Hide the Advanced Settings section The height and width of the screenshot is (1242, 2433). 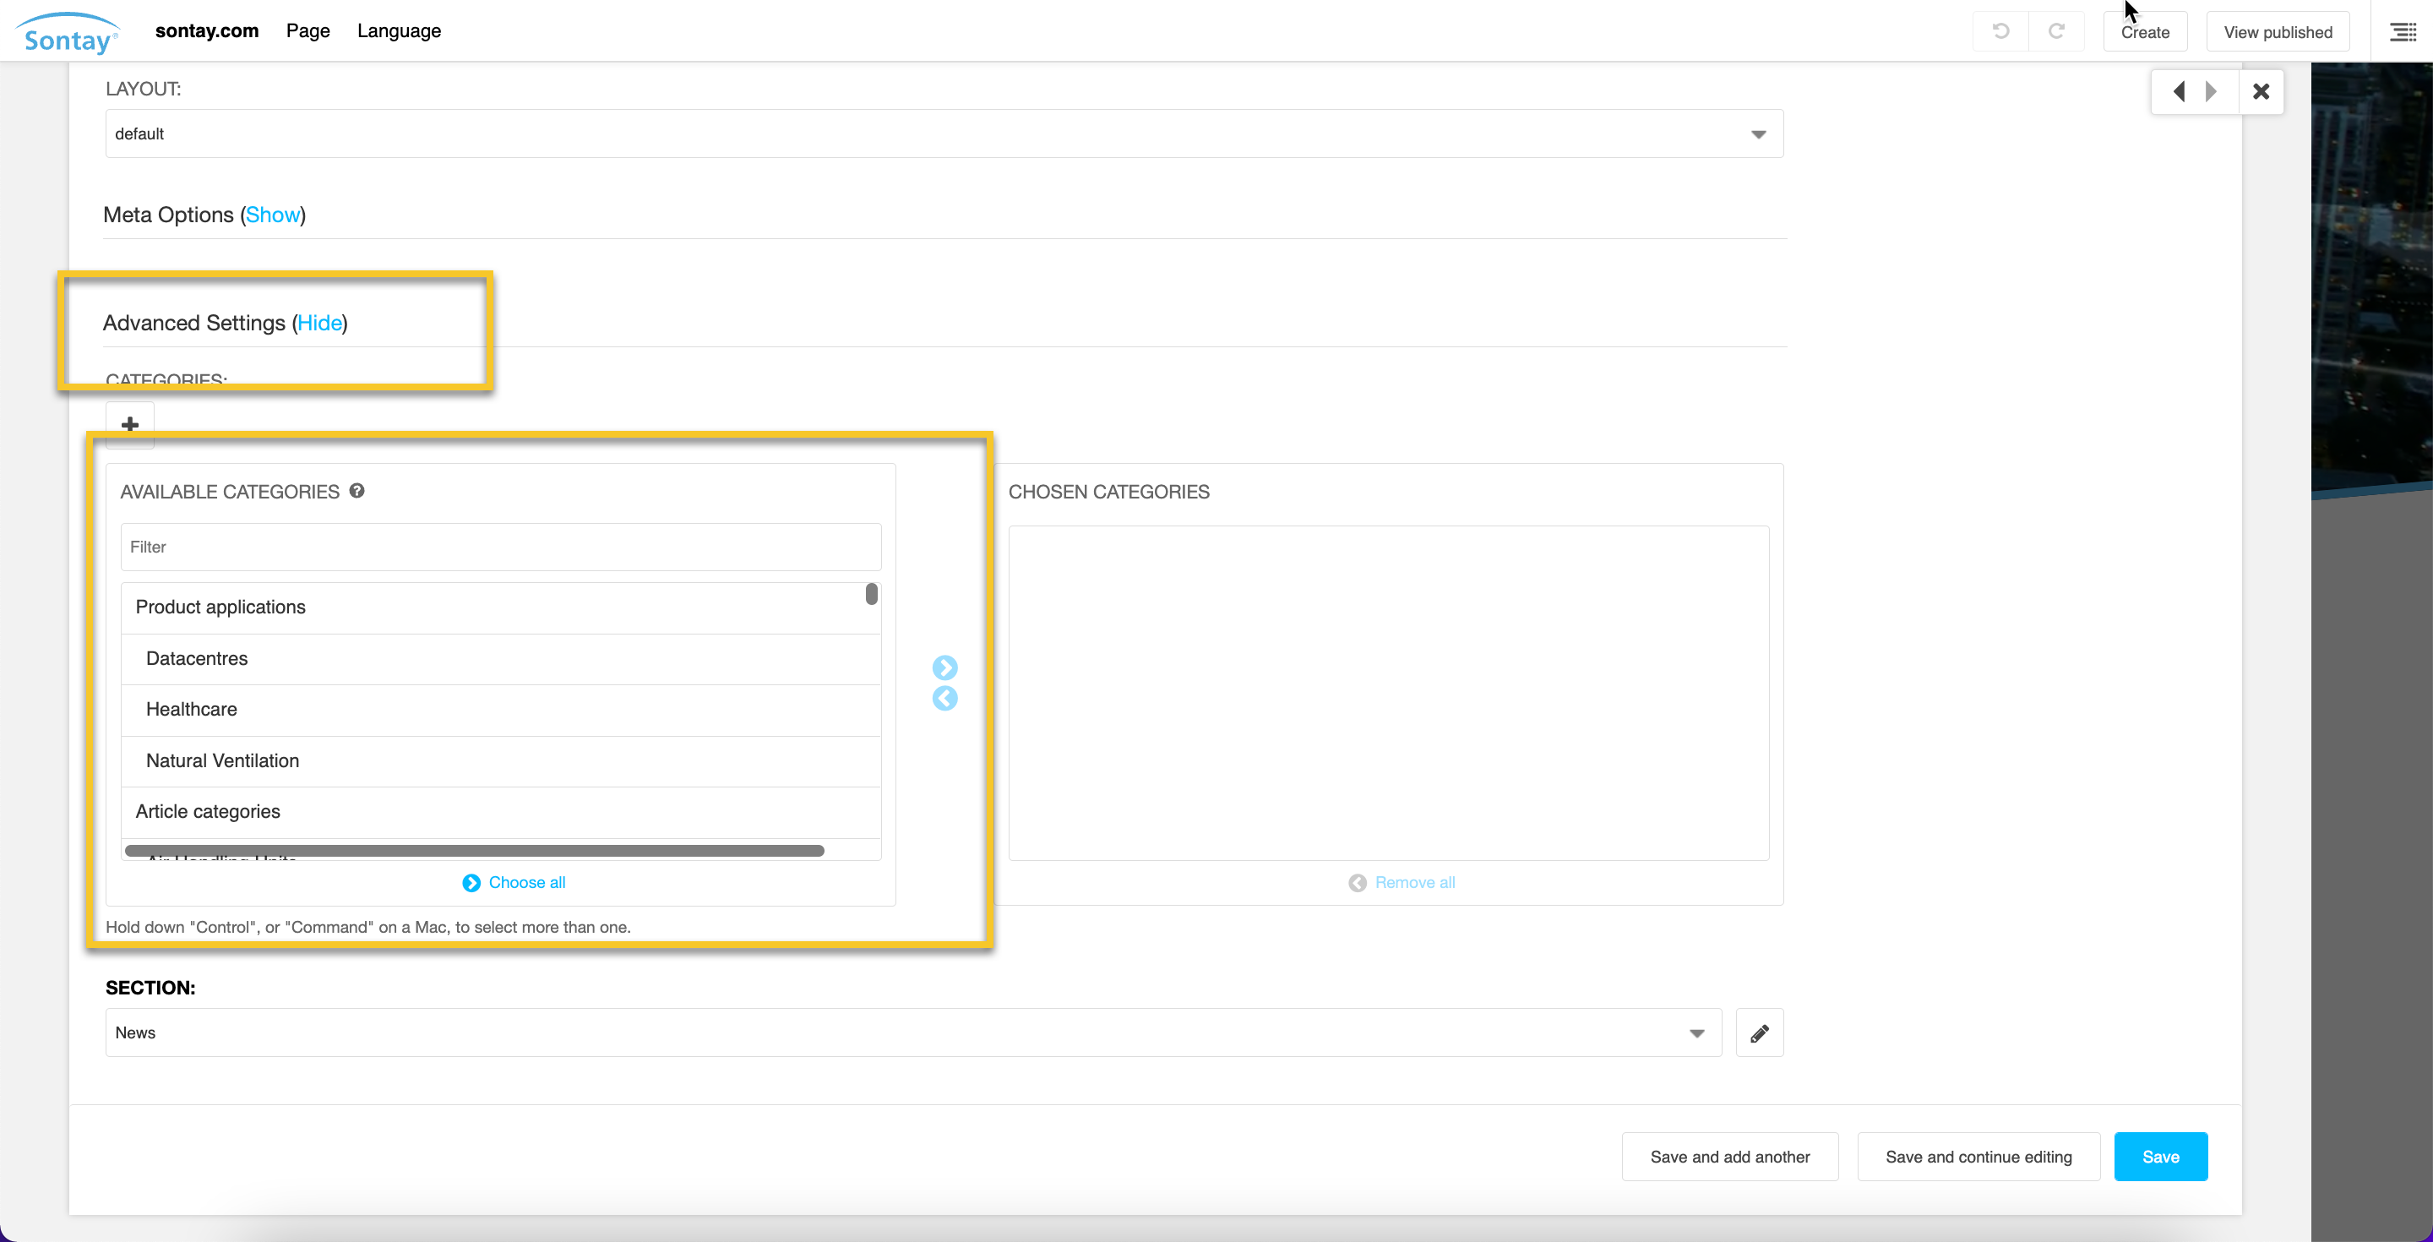point(319,323)
